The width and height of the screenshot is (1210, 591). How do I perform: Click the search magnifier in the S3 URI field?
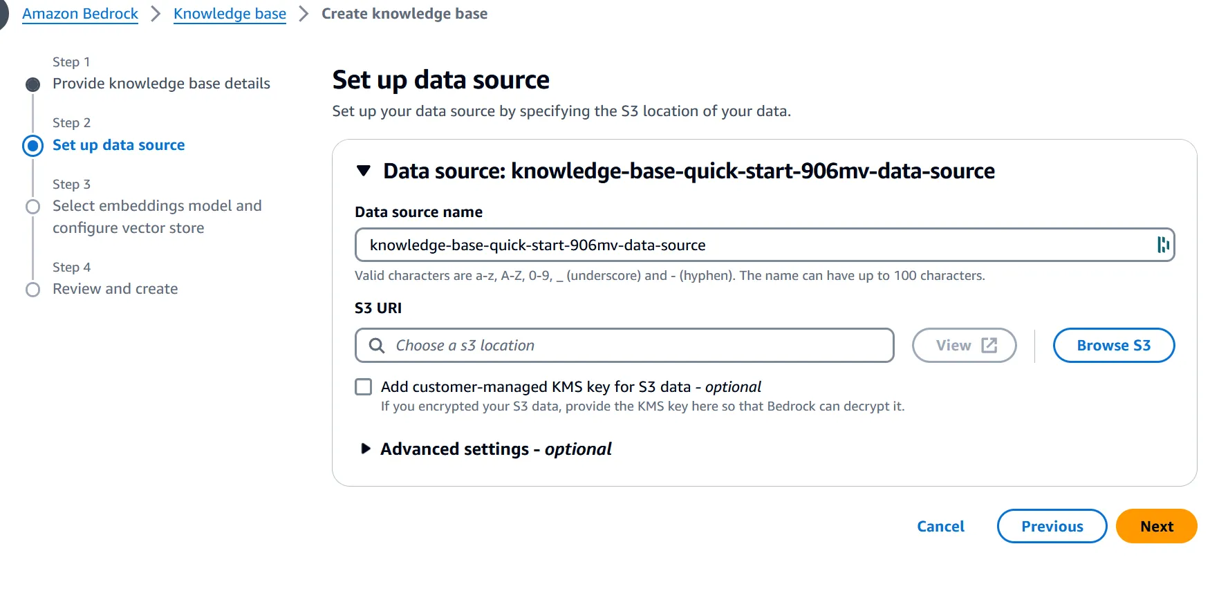(377, 345)
